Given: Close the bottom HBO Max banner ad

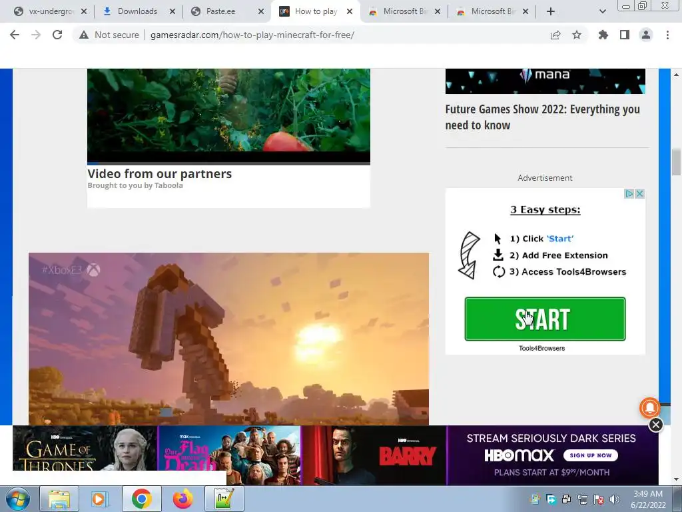Looking at the screenshot, I should tap(655, 425).
